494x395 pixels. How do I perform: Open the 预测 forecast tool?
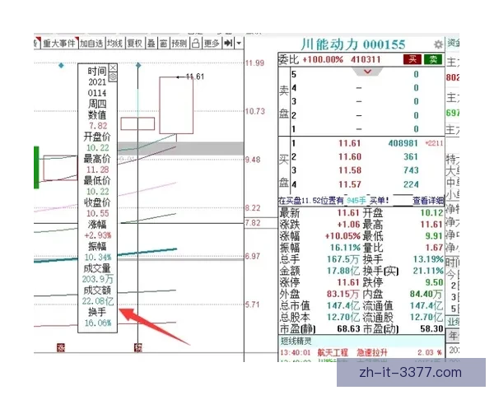point(179,43)
